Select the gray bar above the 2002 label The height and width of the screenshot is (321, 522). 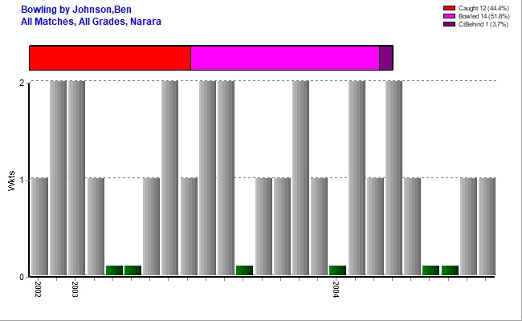(39, 226)
